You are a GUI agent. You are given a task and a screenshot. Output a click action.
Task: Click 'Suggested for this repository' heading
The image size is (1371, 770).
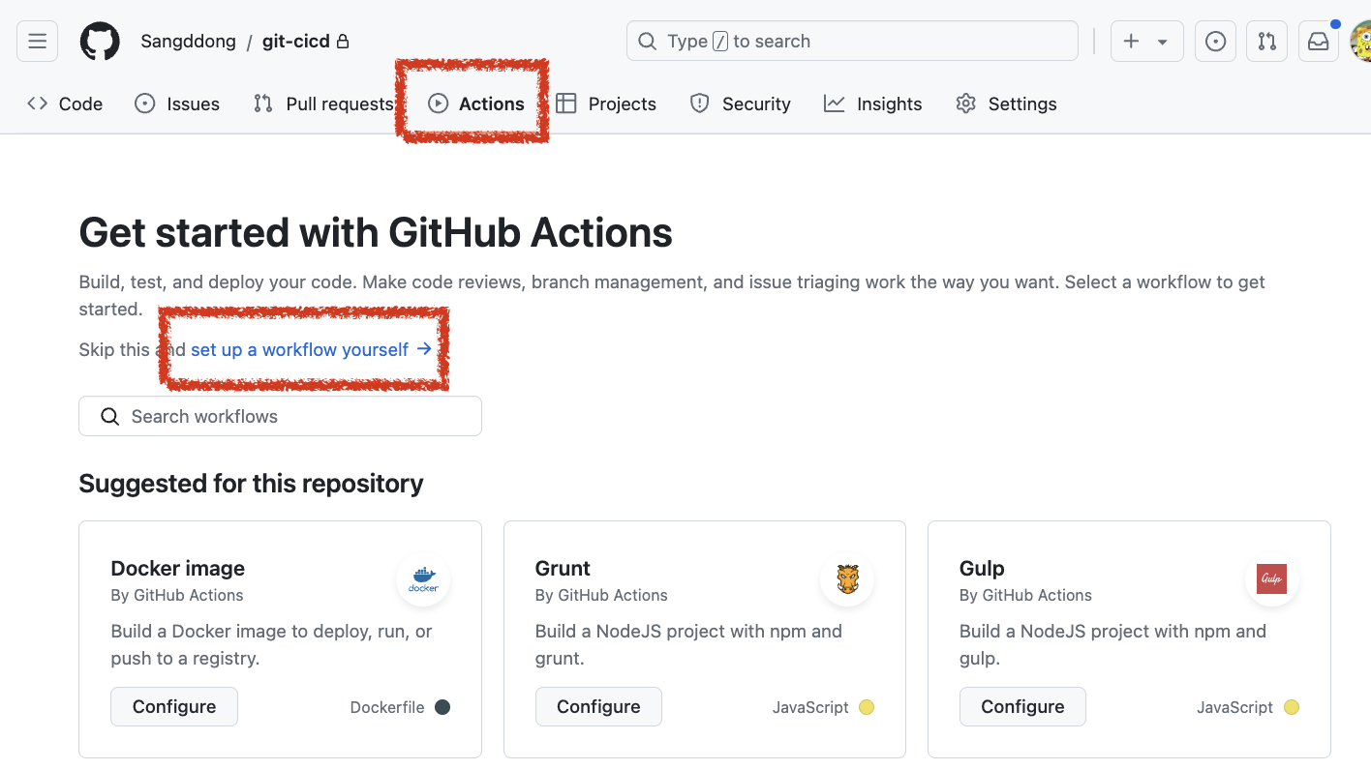point(251,484)
